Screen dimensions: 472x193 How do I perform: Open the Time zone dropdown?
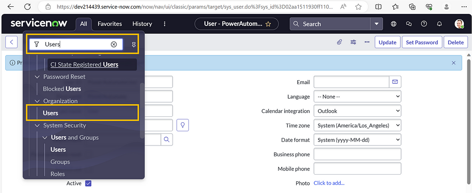click(357, 125)
